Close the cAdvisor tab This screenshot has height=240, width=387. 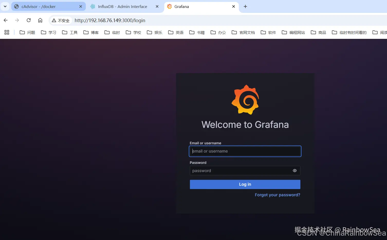pos(81,7)
